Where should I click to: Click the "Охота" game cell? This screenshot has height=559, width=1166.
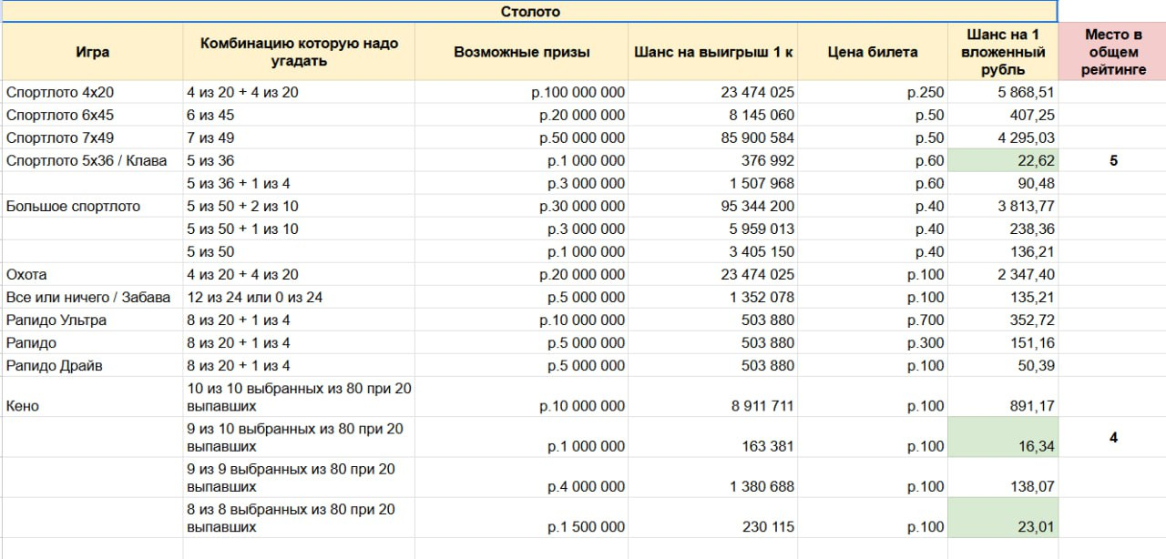(x=93, y=274)
